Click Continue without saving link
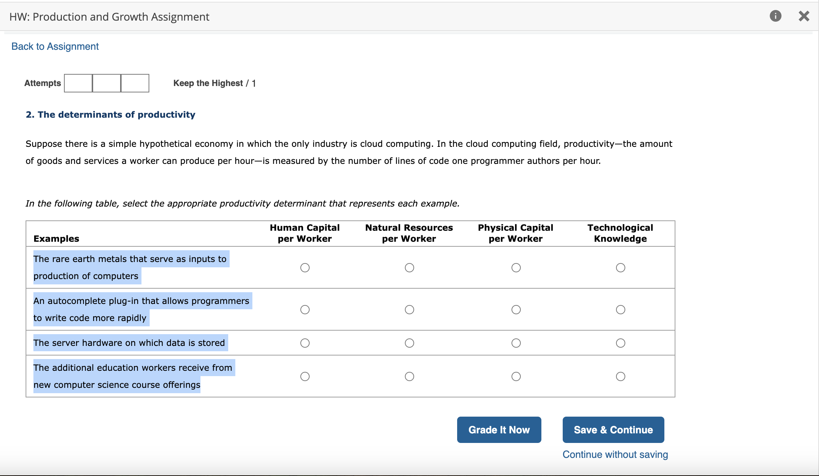819x476 pixels. 615,455
